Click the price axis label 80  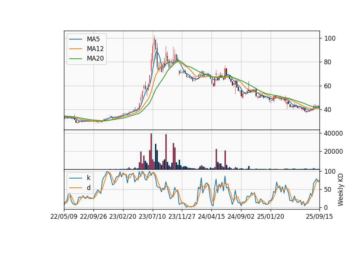pos(328,62)
